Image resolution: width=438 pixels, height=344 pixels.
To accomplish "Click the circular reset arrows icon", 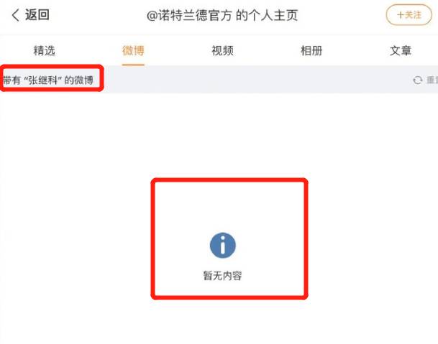I will point(418,80).
